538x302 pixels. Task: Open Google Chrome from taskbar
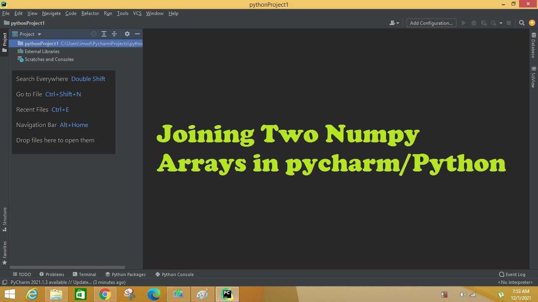click(105, 294)
